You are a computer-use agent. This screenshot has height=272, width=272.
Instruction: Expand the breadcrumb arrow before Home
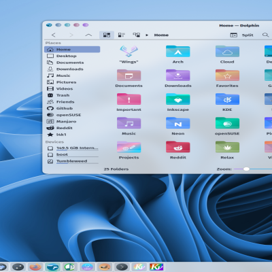(147, 35)
